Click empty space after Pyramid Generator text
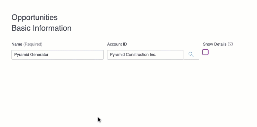257x127 pixels. point(75,55)
